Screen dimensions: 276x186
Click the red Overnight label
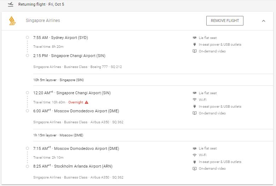pyautogui.click(x=76, y=102)
